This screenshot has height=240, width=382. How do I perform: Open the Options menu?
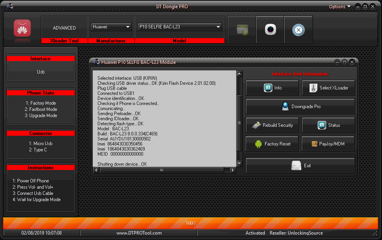tap(340, 7)
